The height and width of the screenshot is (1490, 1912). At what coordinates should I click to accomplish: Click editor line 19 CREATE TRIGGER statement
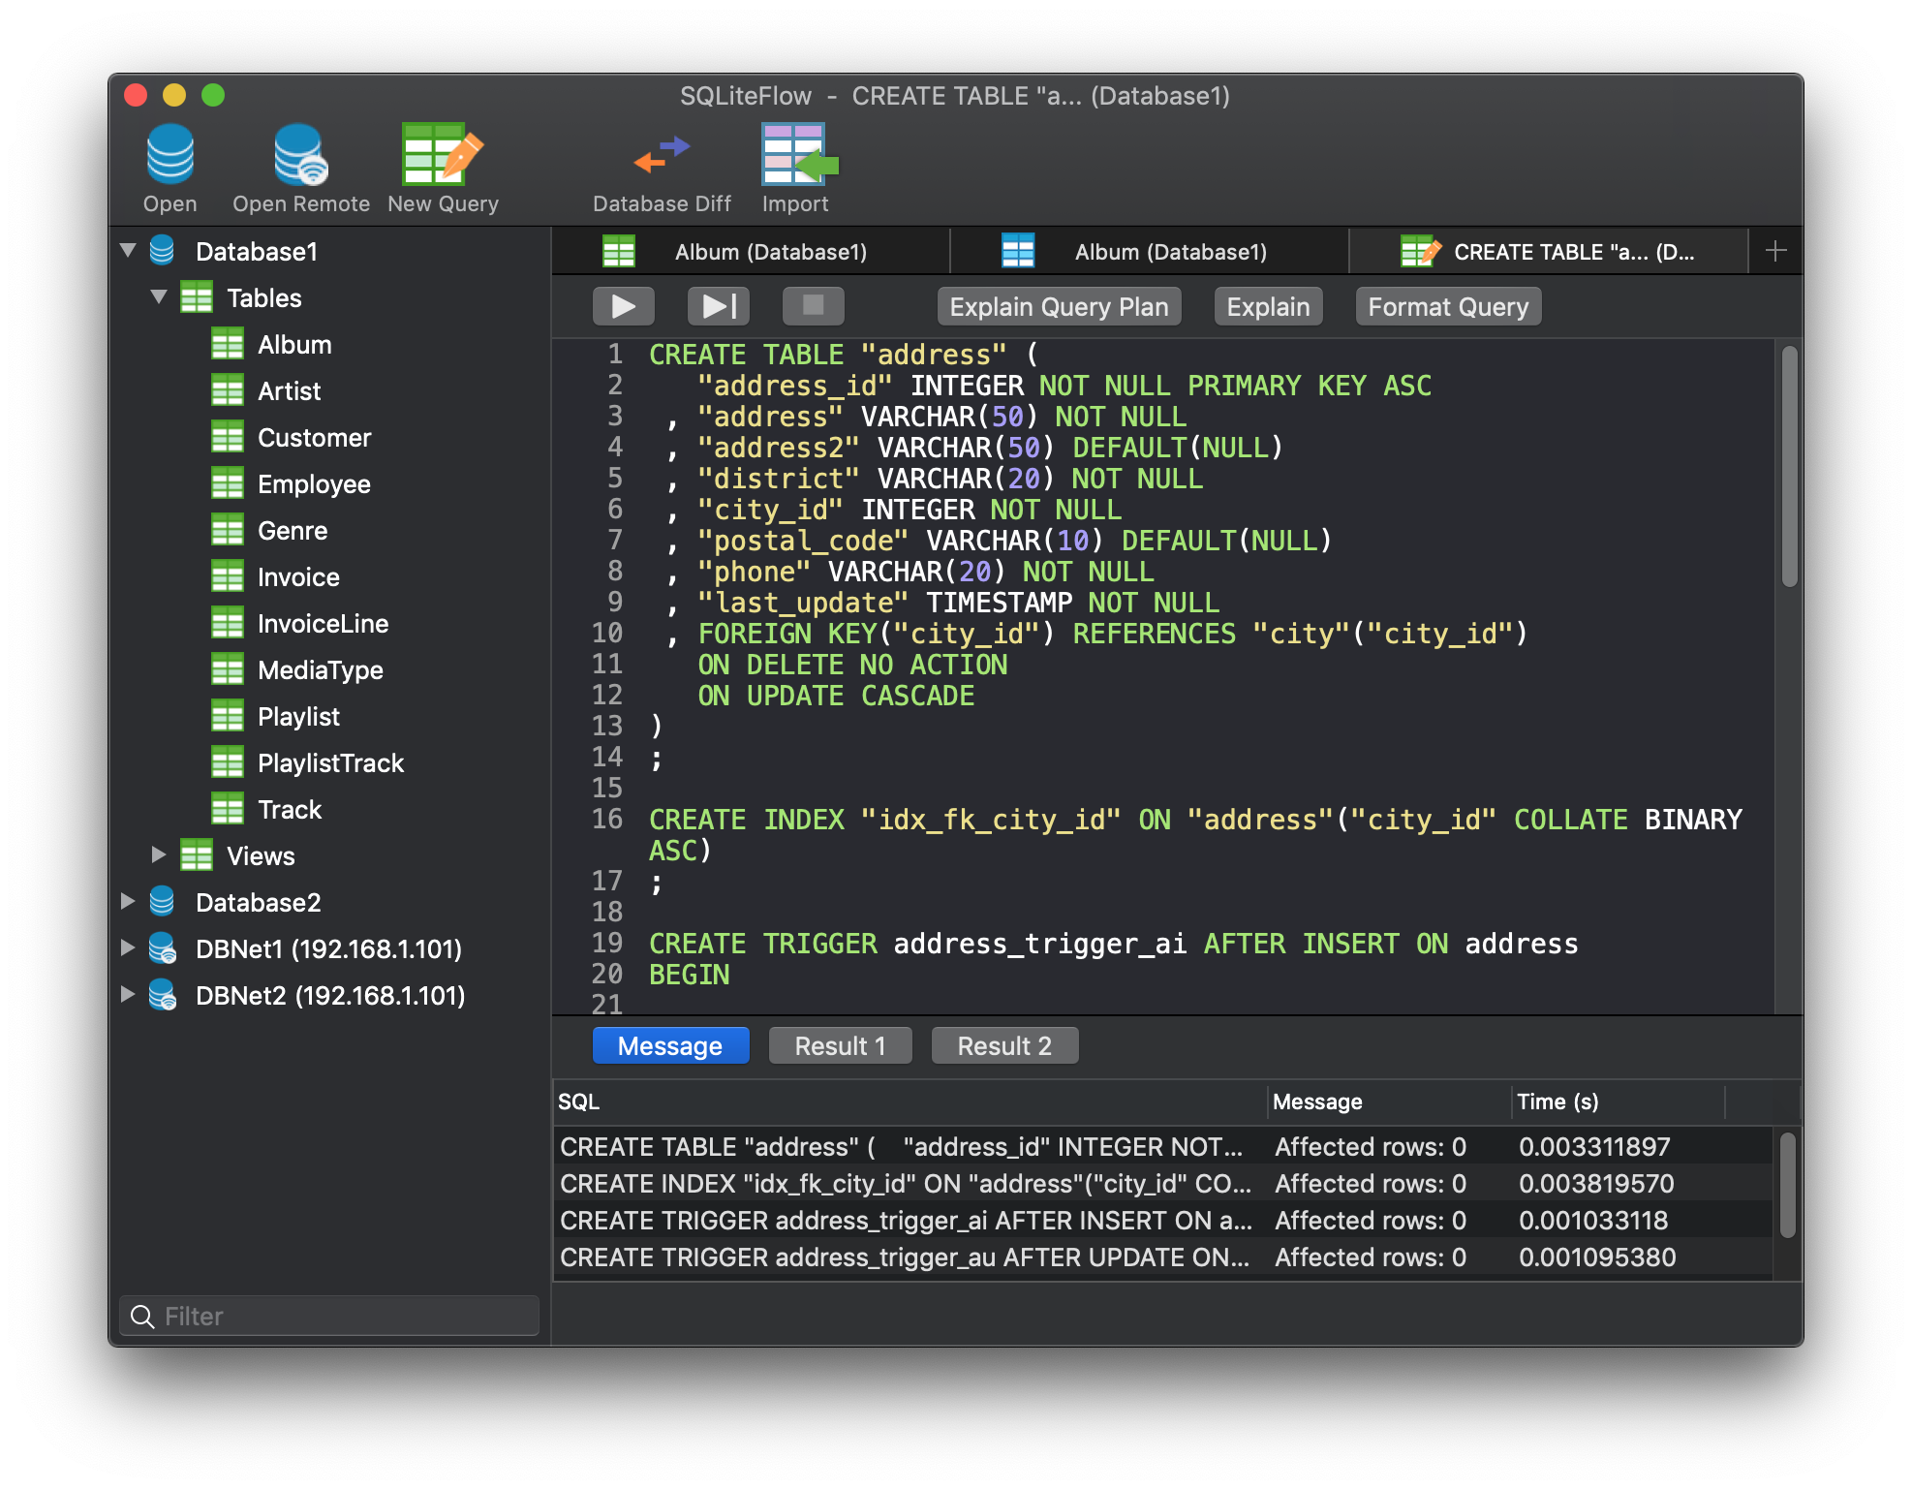point(1113,944)
